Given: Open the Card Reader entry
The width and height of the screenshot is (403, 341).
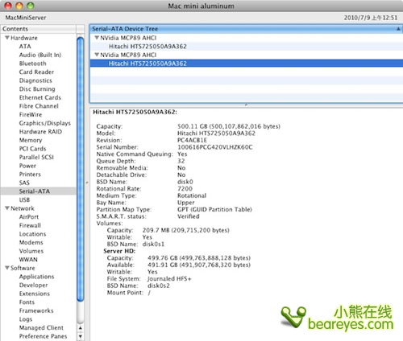Looking at the screenshot, I should click(36, 72).
